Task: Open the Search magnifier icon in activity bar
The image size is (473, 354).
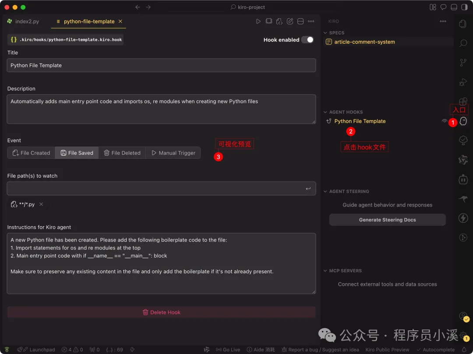Action: click(463, 43)
